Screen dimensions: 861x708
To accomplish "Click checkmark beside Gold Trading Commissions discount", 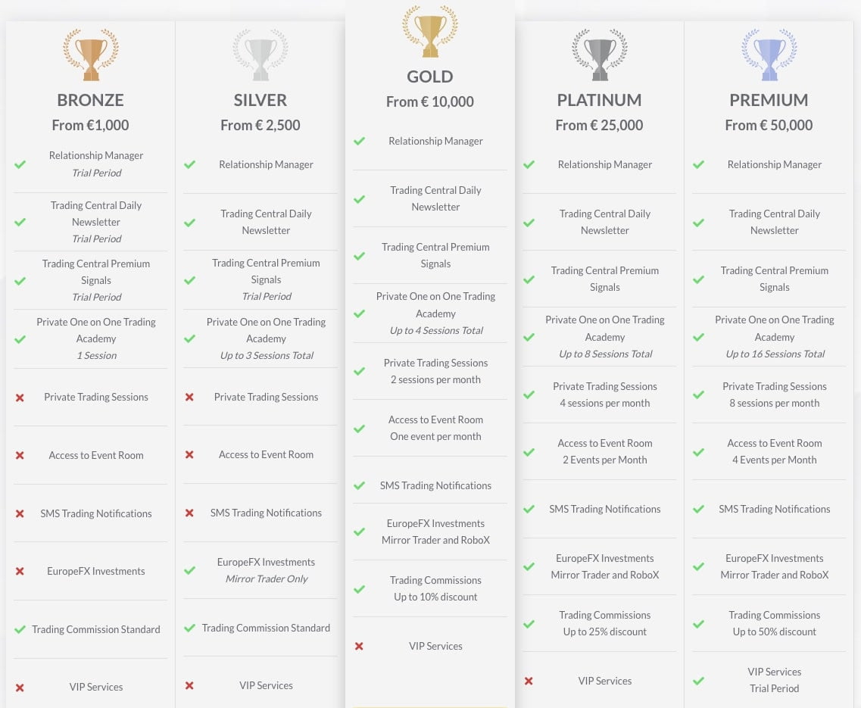I will [x=359, y=588].
